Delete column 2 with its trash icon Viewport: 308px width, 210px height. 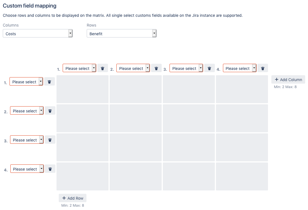[x=156, y=68]
